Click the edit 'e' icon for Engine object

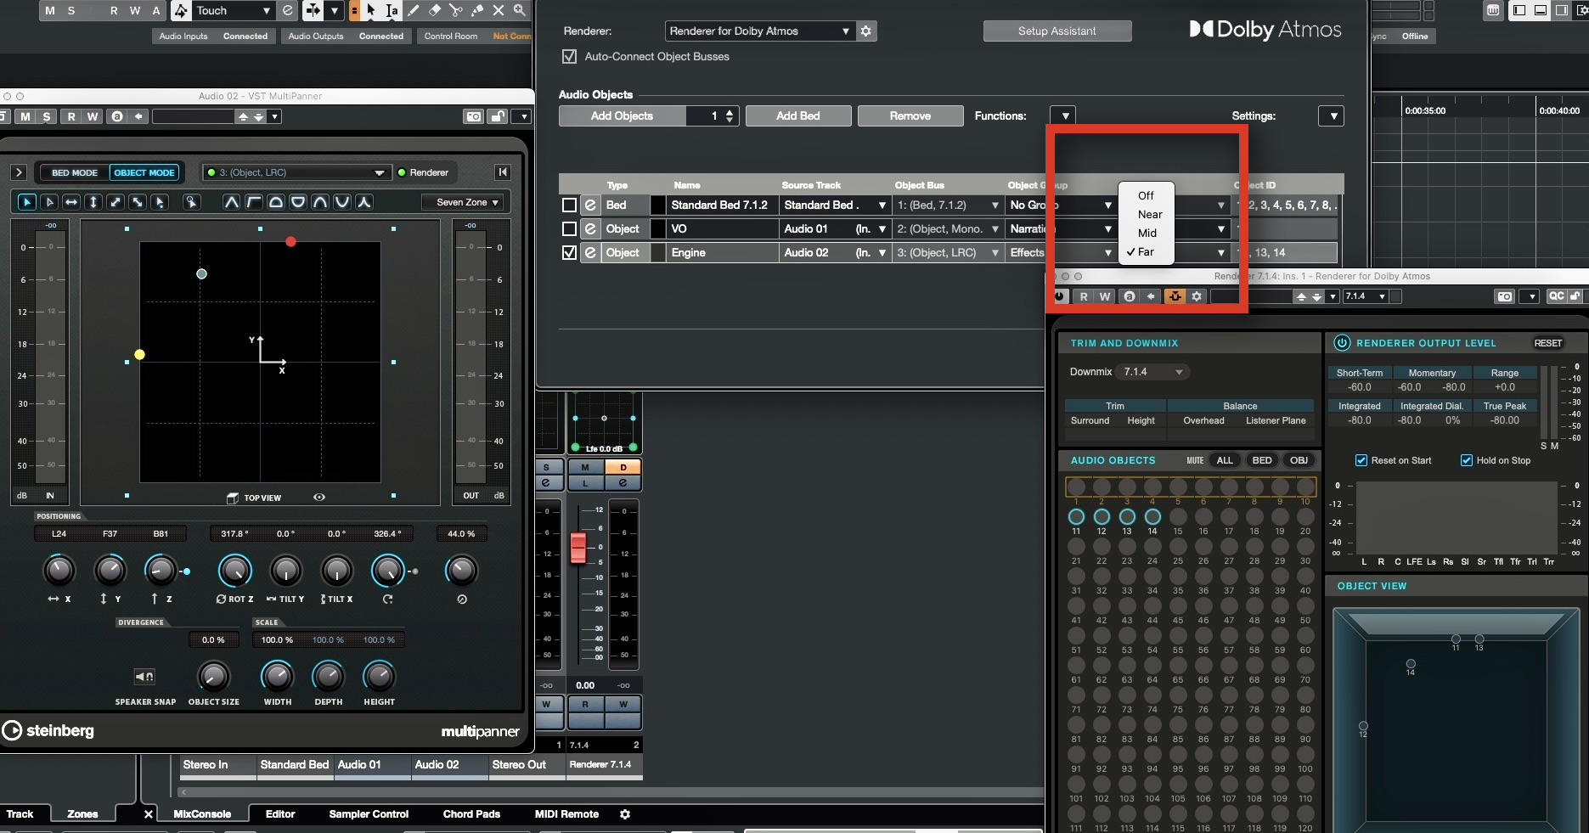(591, 253)
